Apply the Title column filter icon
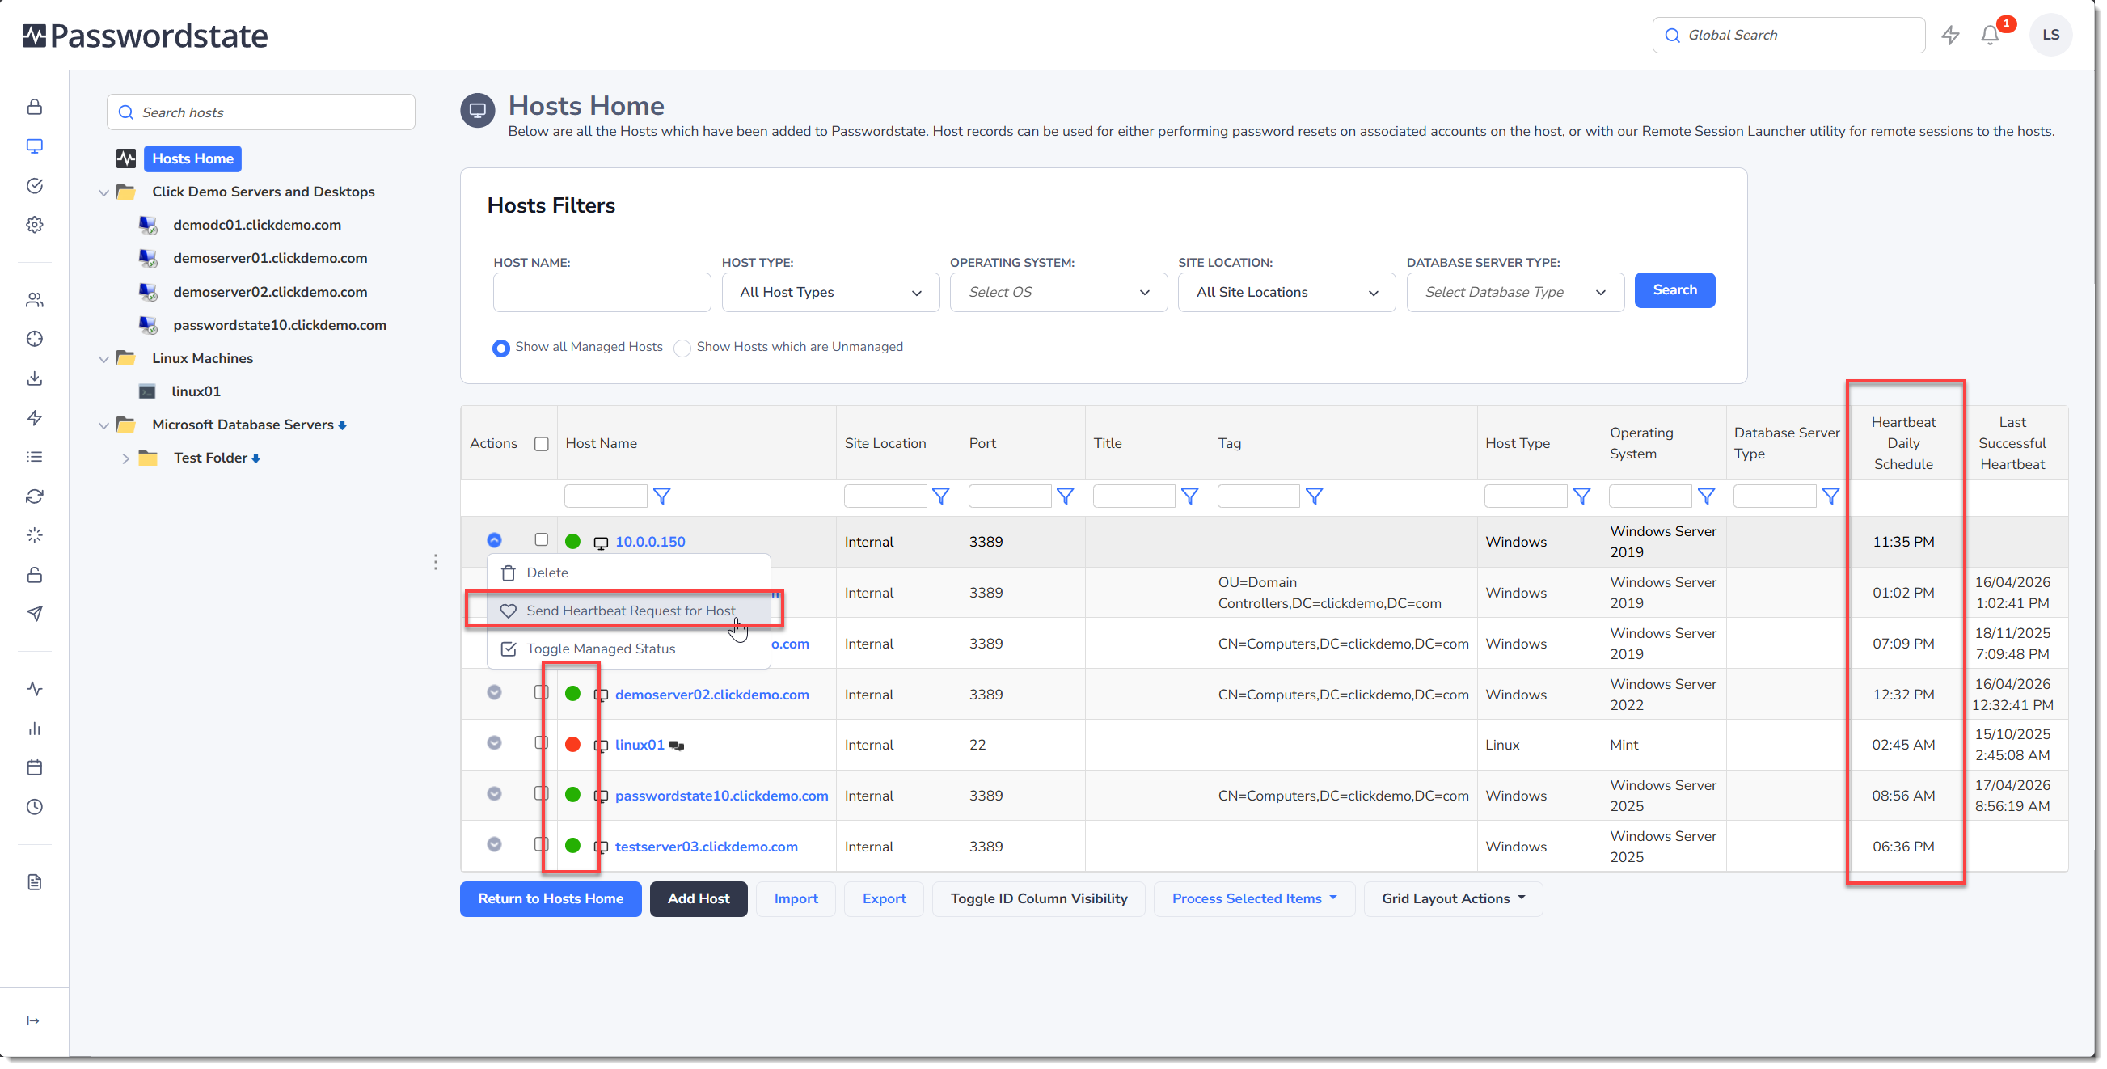 [1189, 496]
